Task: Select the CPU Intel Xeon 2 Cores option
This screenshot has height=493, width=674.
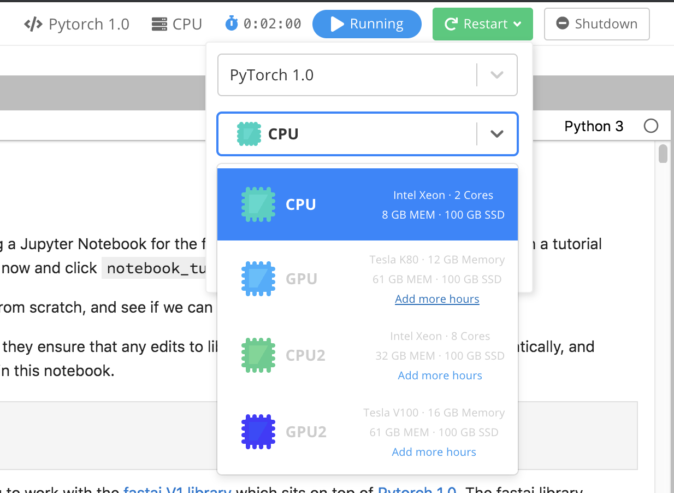Action: coord(367,204)
